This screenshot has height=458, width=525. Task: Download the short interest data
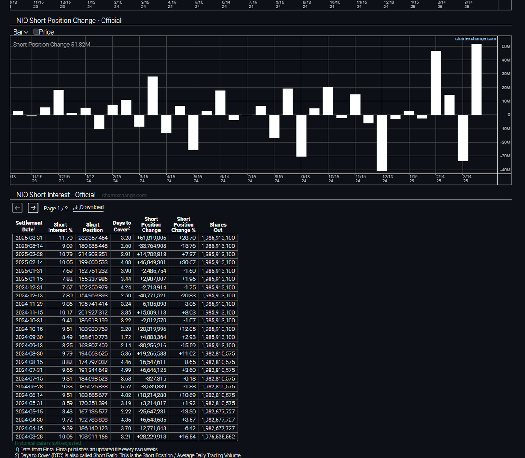pos(88,207)
